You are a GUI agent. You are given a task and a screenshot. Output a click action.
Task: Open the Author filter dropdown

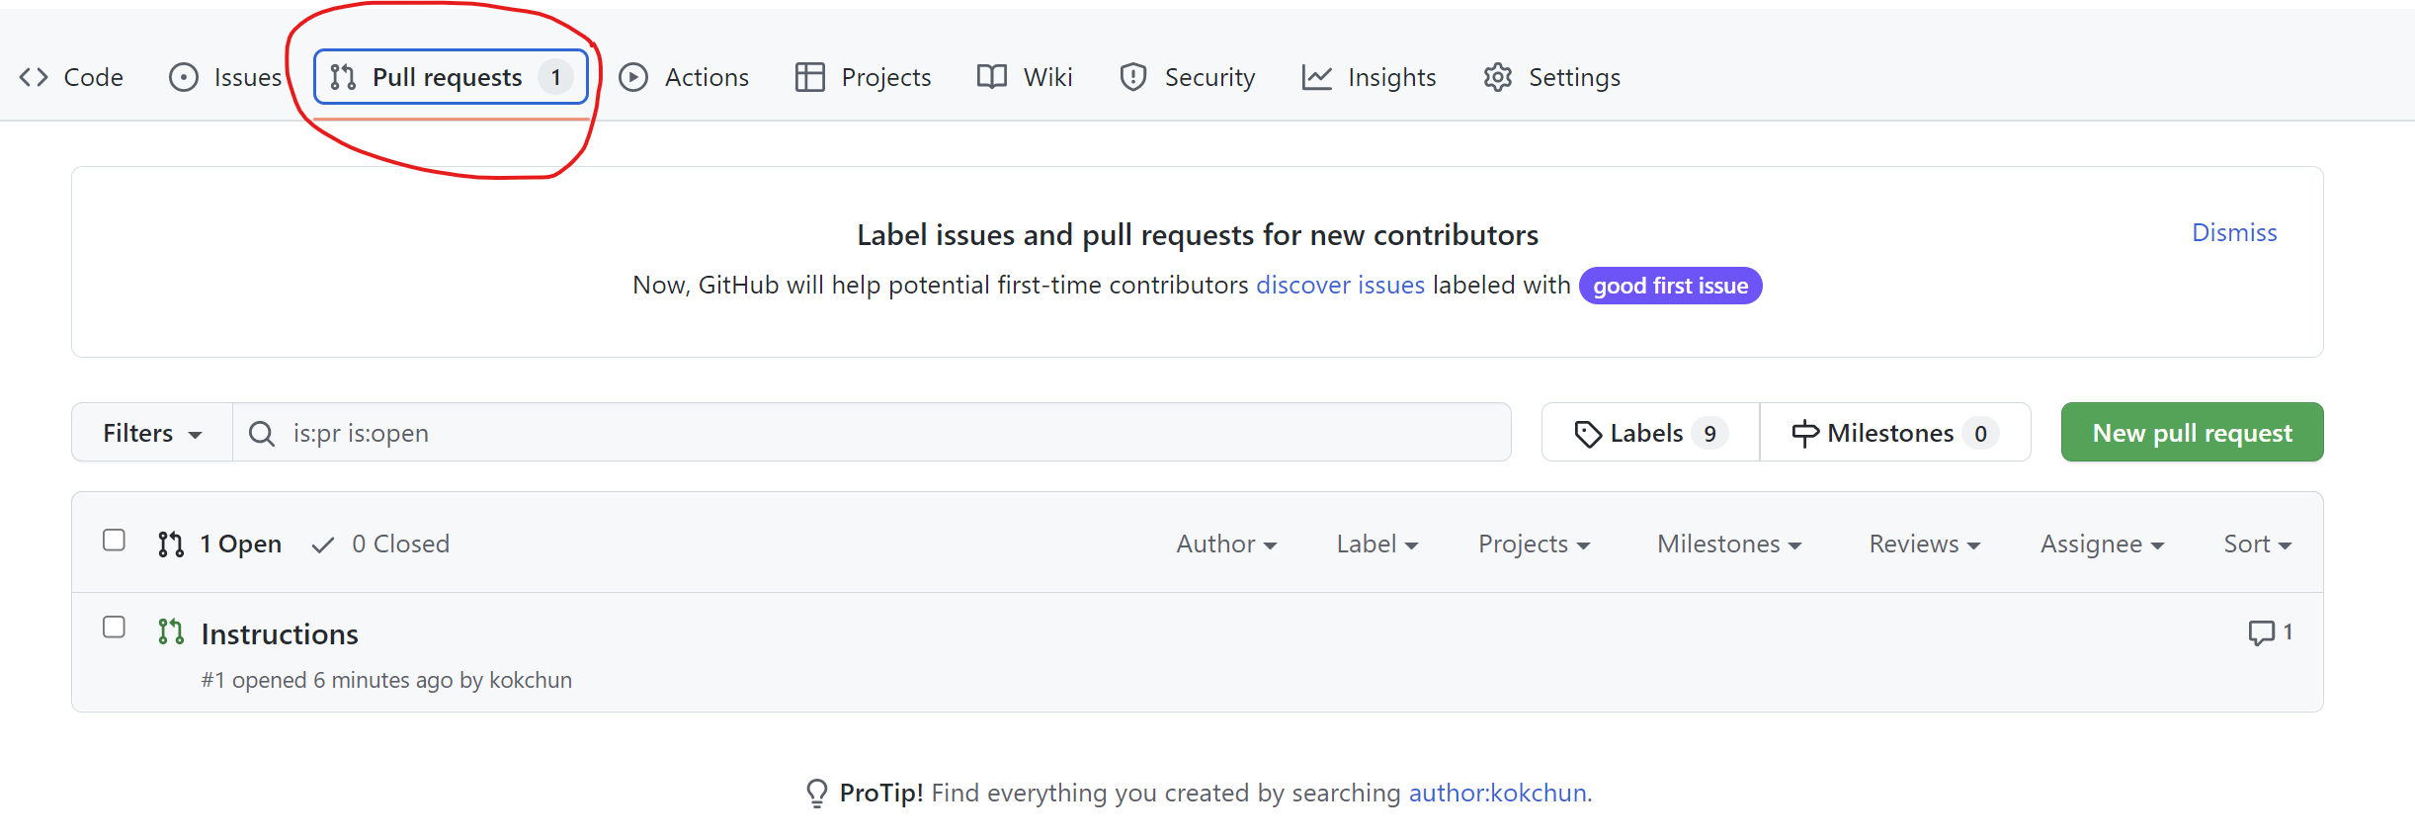click(x=1226, y=545)
